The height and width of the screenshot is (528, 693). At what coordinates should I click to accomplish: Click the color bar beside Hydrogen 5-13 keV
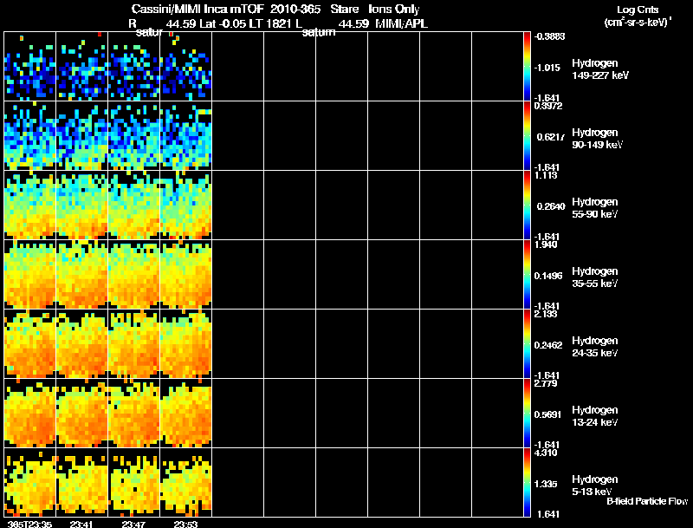[x=528, y=482]
